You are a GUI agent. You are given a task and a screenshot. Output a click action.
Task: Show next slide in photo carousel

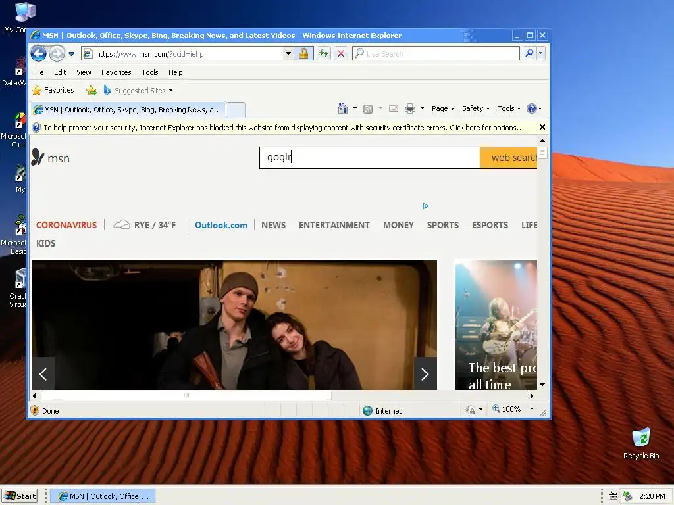coord(425,373)
